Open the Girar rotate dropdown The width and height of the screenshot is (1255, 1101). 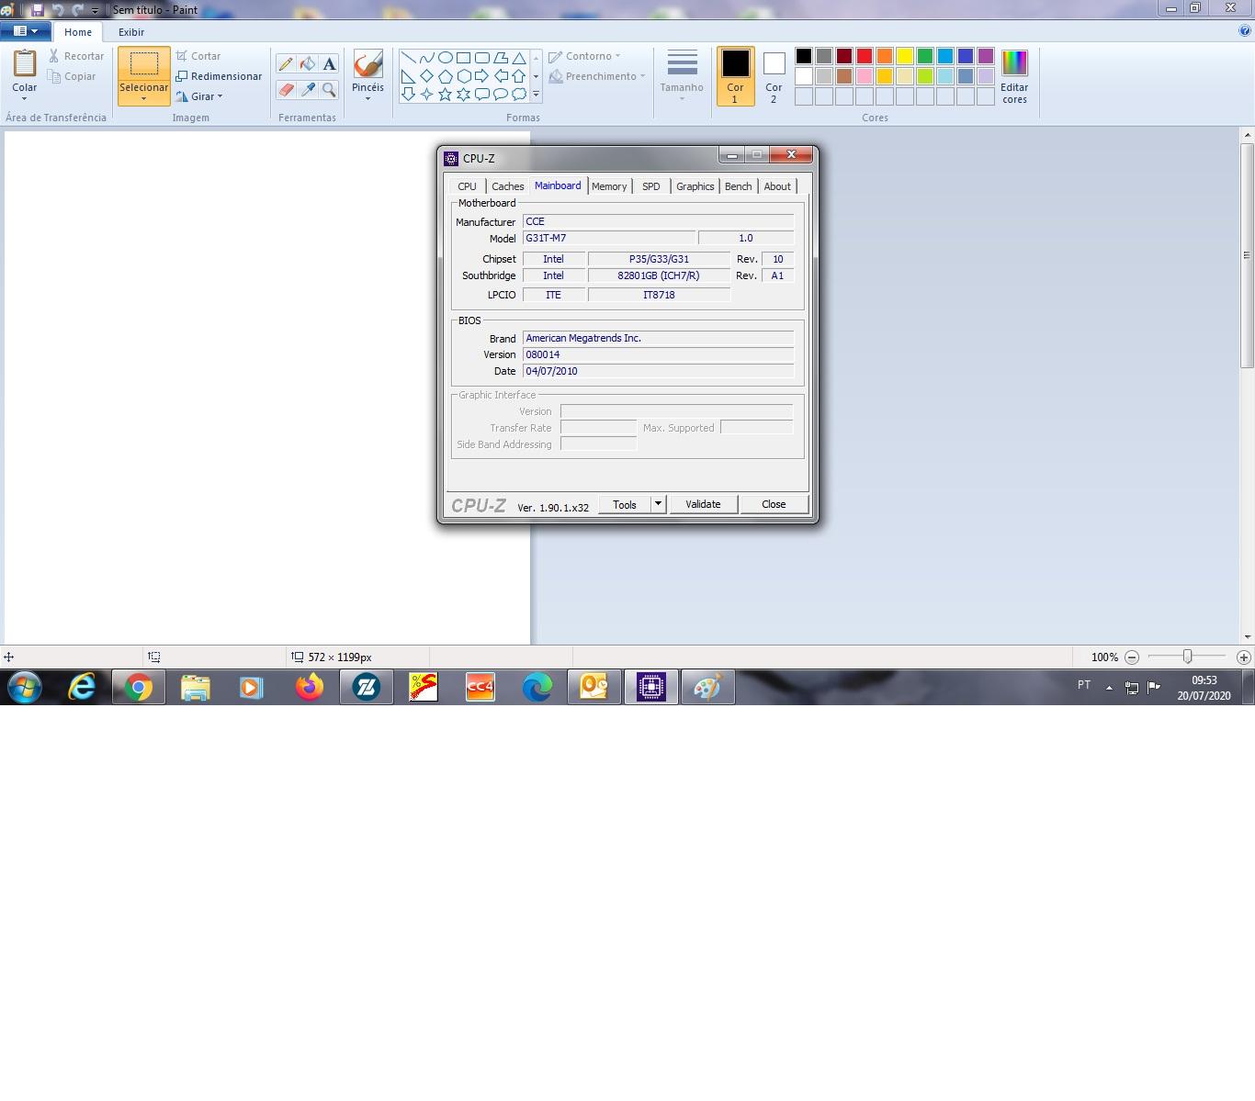[x=200, y=96]
